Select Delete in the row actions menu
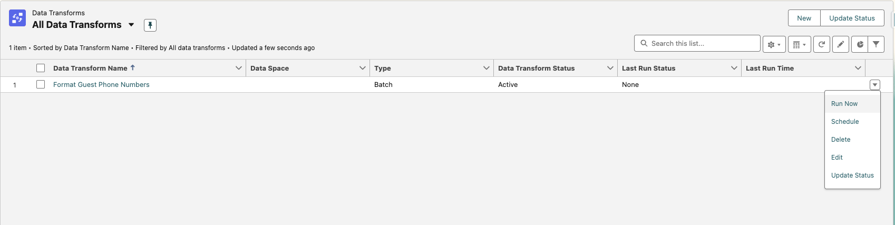This screenshot has height=225, width=895. pos(841,140)
